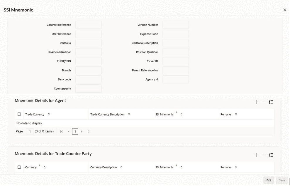Viewport: 290px width, 186px height.
Task: Focus the Contract Reference field
Action: (88, 25)
